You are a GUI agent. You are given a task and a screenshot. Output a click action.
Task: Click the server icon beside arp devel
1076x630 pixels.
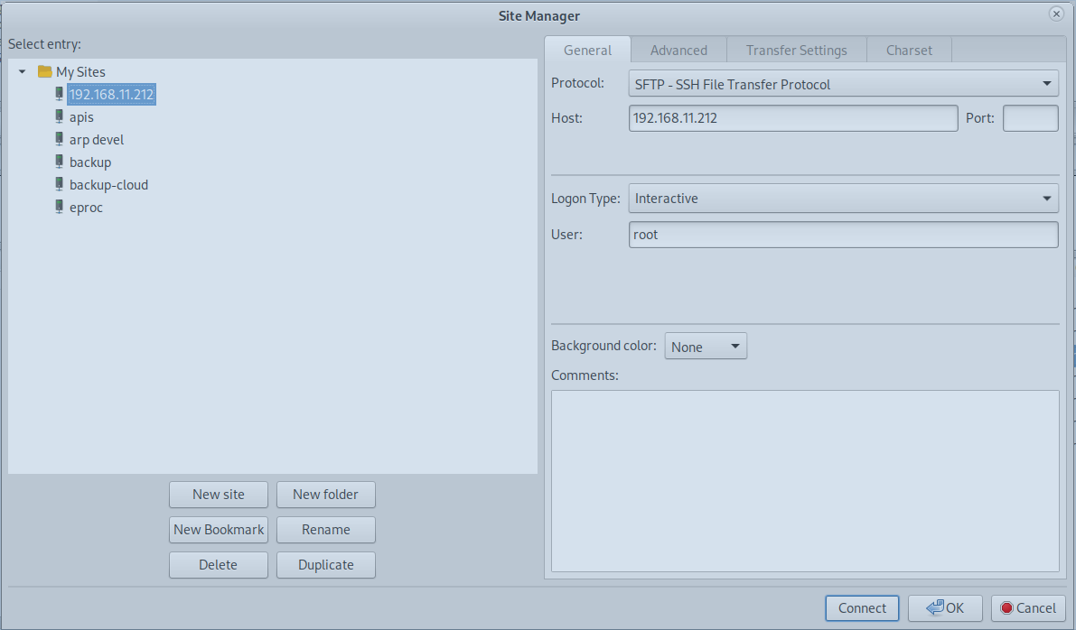click(60, 139)
